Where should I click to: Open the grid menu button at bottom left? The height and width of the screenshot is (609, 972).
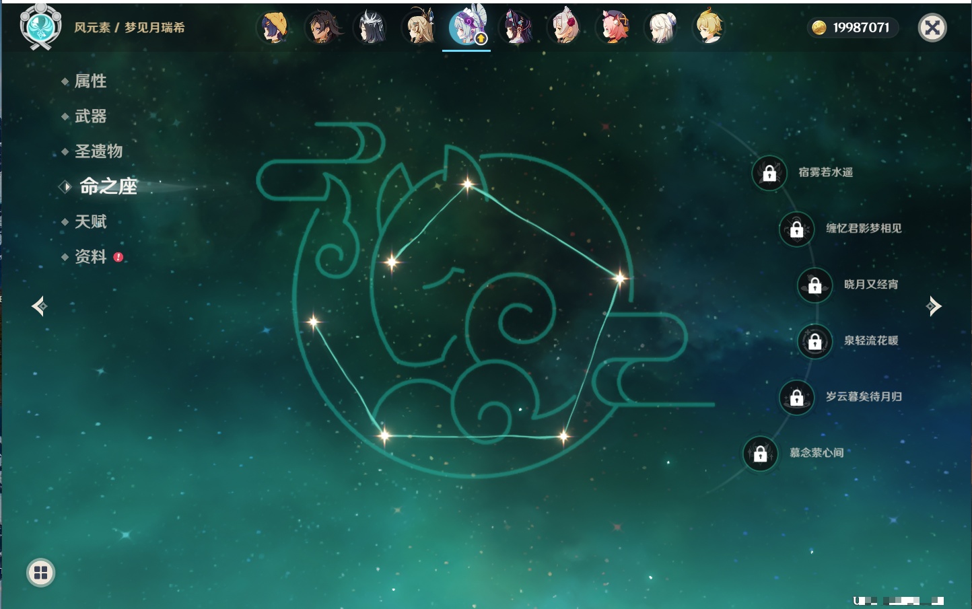pos(40,573)
